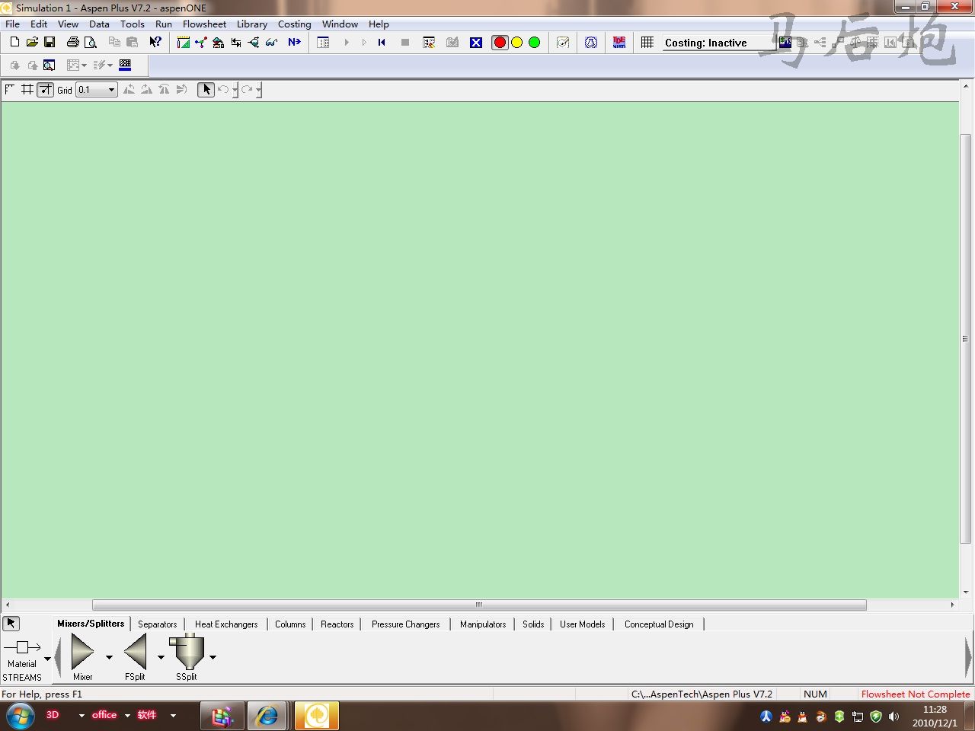Expand the undo dropdown arrow
Image resolution: width=975 pixels, height=731 pixels.
[x=235, y=90]
